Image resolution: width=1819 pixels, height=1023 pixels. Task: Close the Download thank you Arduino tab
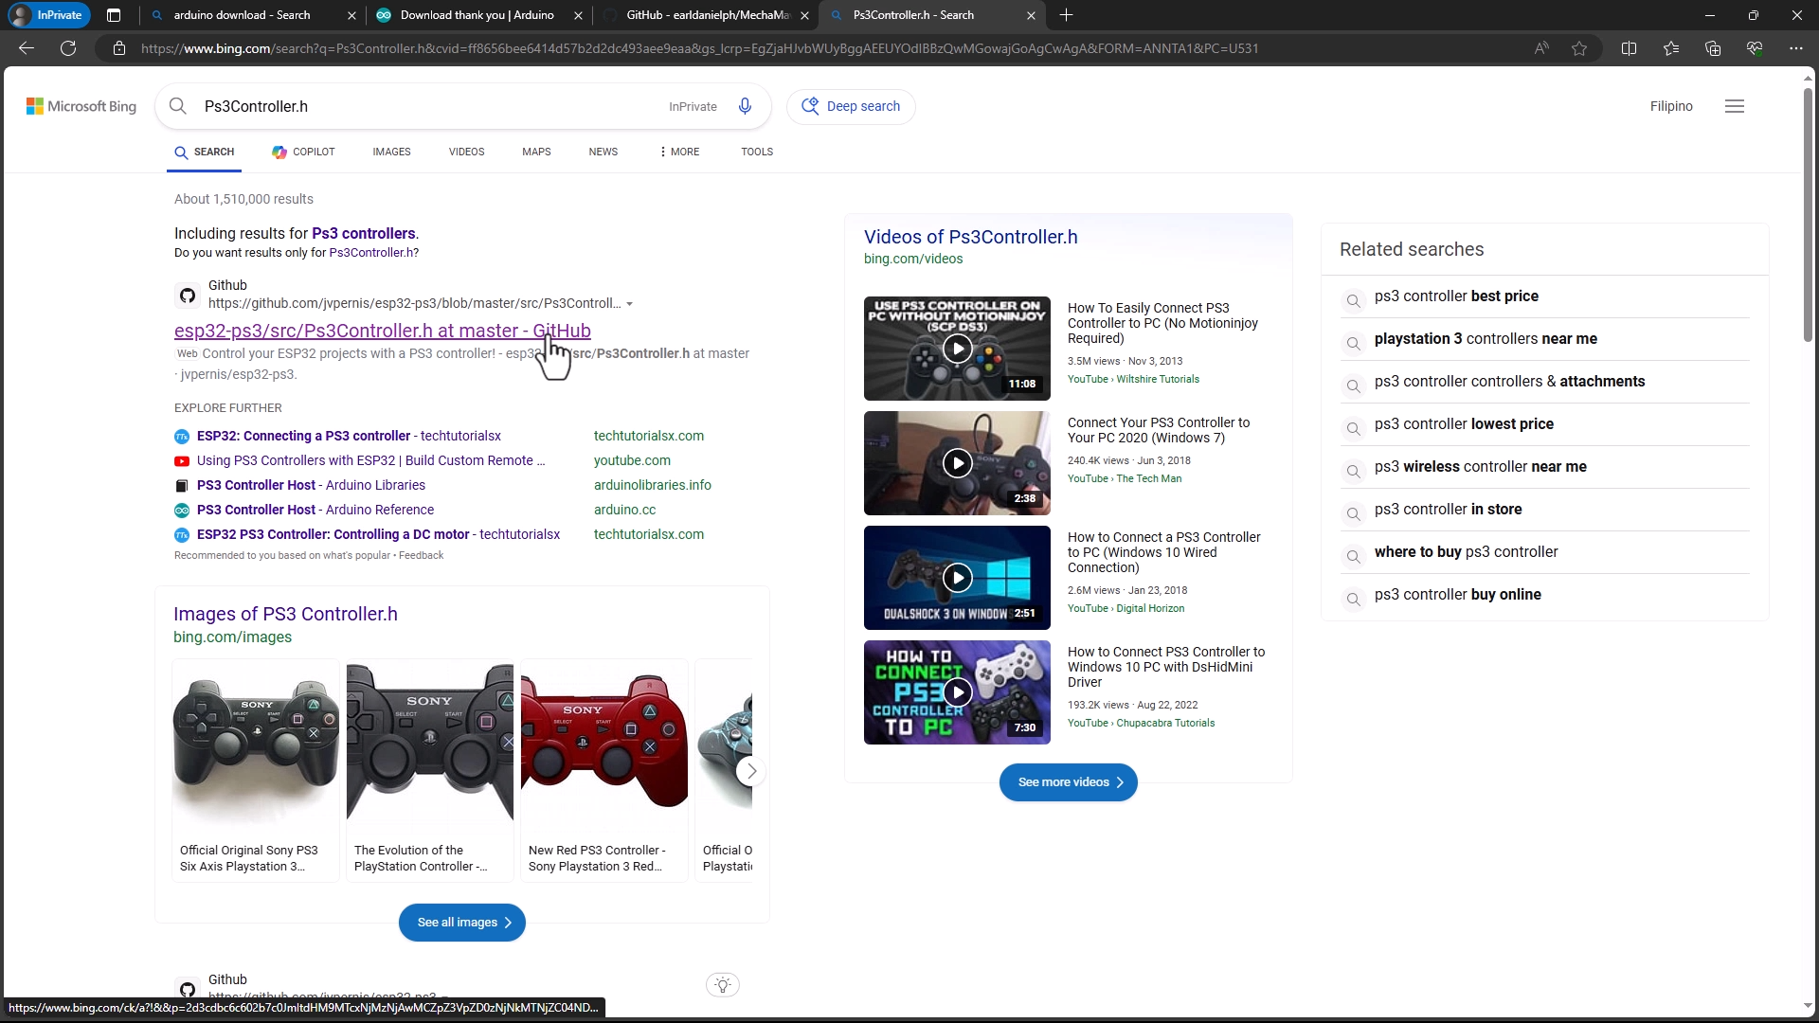click(x=578, y=15)
